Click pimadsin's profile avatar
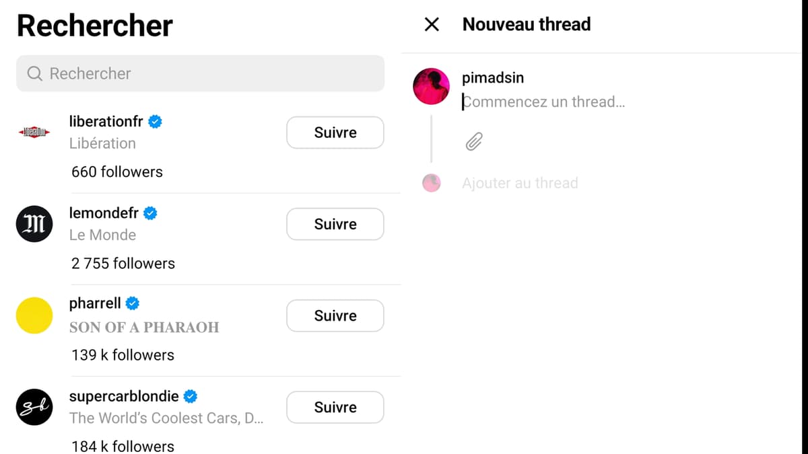 pos(431,86)
